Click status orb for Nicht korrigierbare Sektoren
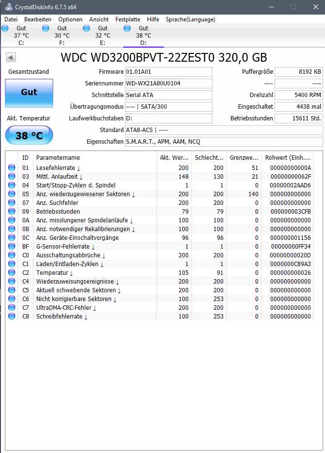Screen dimensions: 325x453 (12, 299)
